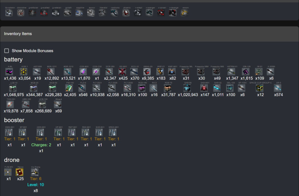Click the Iris Drone icon

tap(35, 172)
